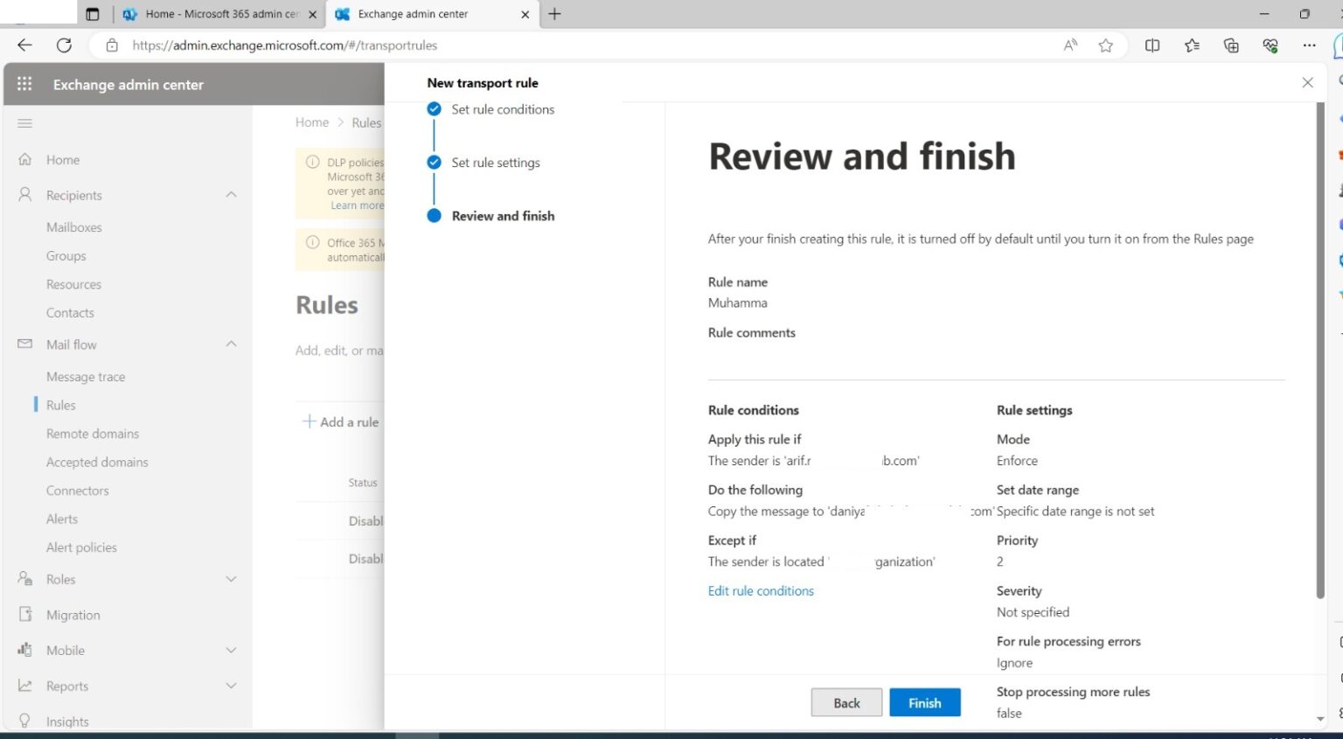The width and height of the screenshot is (1343, 739).
Task: Collapse the Mail flow section chevron
Action: click(x=231, y=344)
